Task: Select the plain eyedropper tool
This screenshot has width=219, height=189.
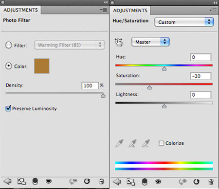Action: point(119,143)
